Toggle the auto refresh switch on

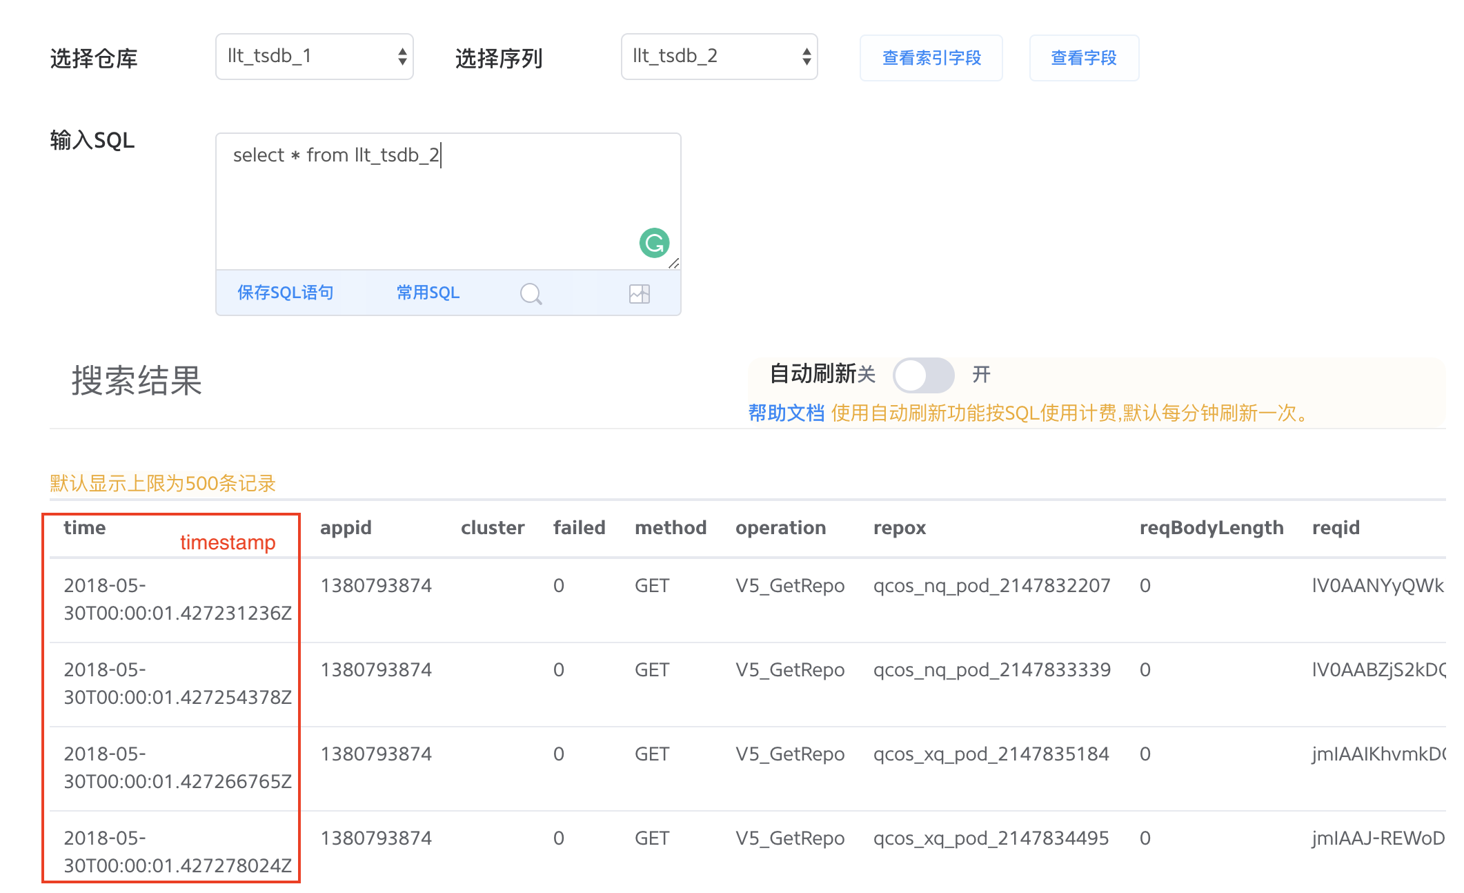click(922, 375)
